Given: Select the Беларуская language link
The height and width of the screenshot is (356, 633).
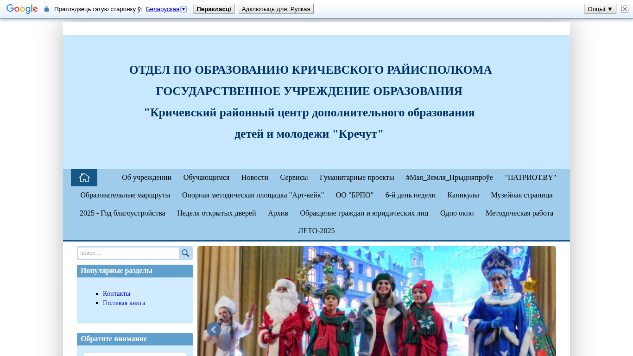Looking at the screenshot, I should tap(163, 9).
